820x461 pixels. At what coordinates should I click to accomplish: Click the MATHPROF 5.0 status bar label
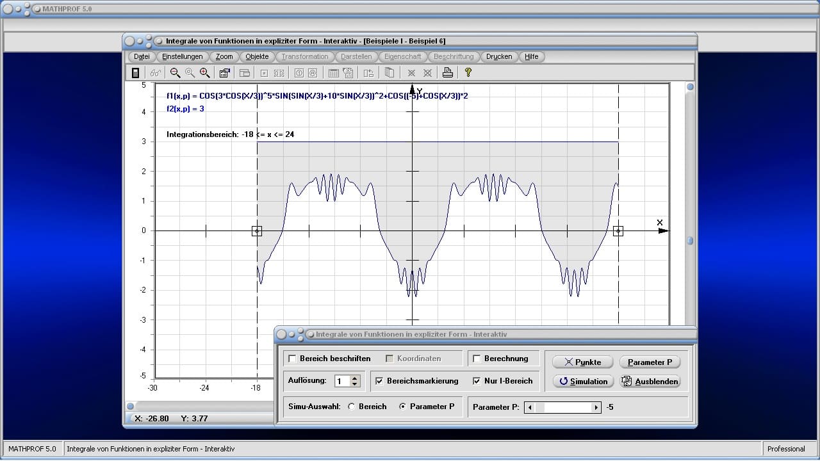click(x=32, y=449)
